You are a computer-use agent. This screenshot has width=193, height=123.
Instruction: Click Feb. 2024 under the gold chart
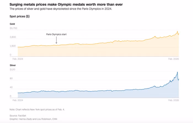(x=18, y=59)
